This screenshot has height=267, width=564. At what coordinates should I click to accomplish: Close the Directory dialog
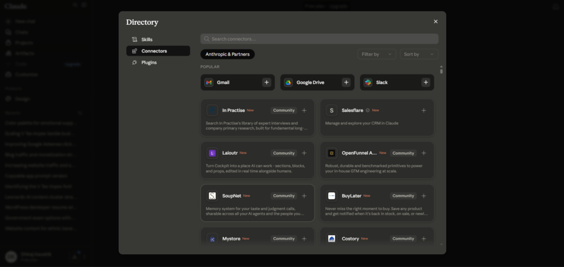[436, 21]
